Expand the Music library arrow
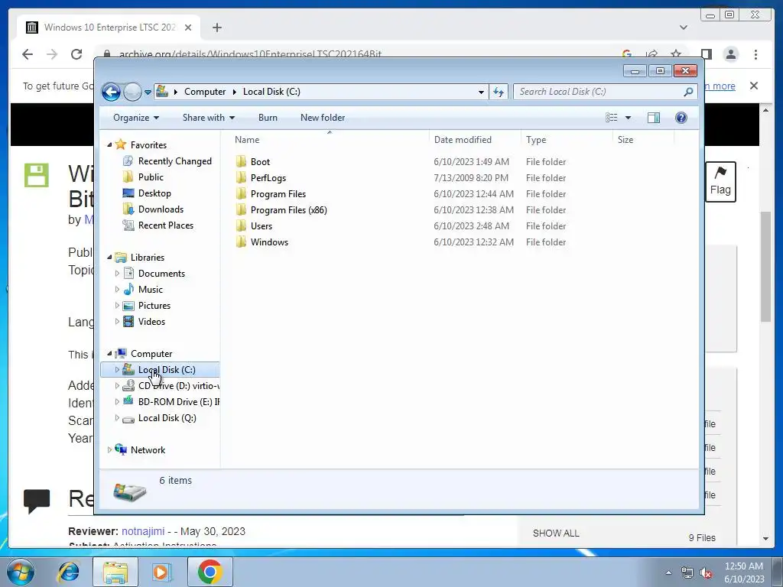Screen dimensions: 783x587 click(117, 290)
